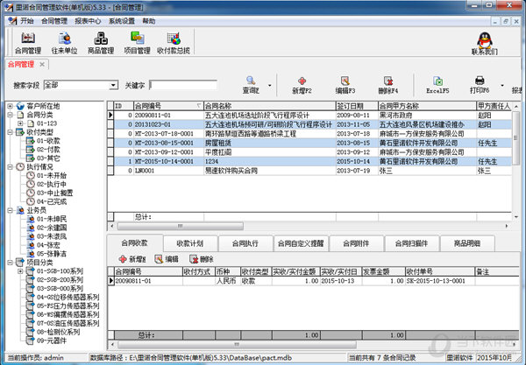526x365 pixels.
Task: Click 编辑 in the lower payment panel
Action: [x=166, y=259]
